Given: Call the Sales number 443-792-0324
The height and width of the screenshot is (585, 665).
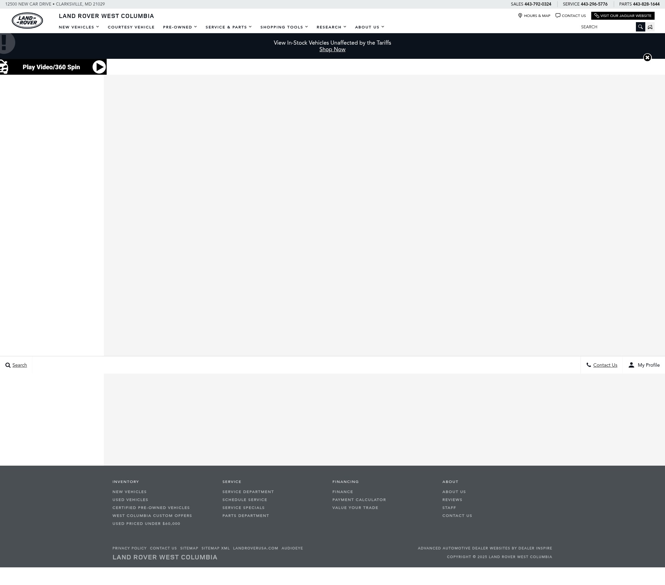Looking at the screenshot, I should coord(538,4).
